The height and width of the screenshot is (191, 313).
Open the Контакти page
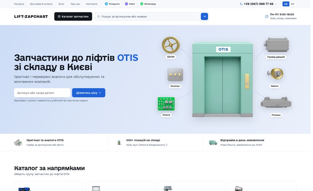[92, 4]
